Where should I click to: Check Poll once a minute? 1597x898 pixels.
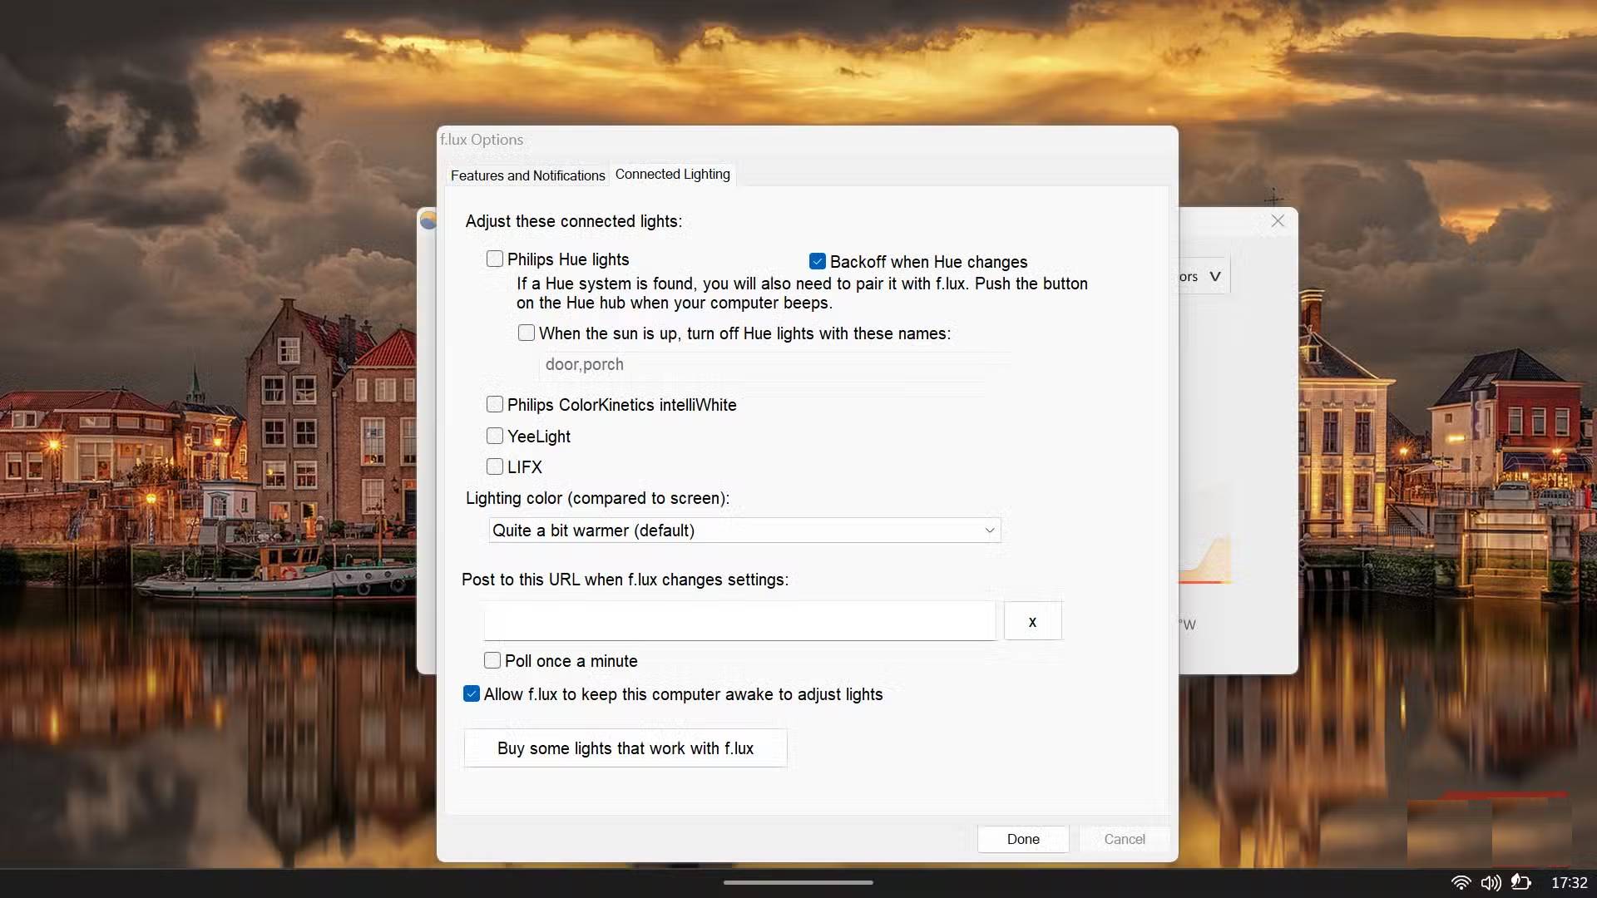(492, 660)
